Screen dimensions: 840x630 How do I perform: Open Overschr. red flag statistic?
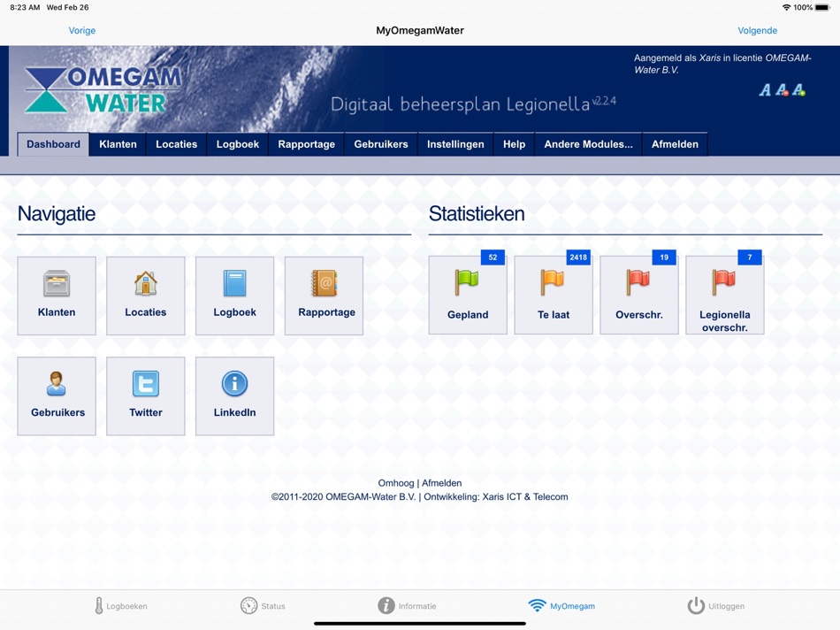639,295
